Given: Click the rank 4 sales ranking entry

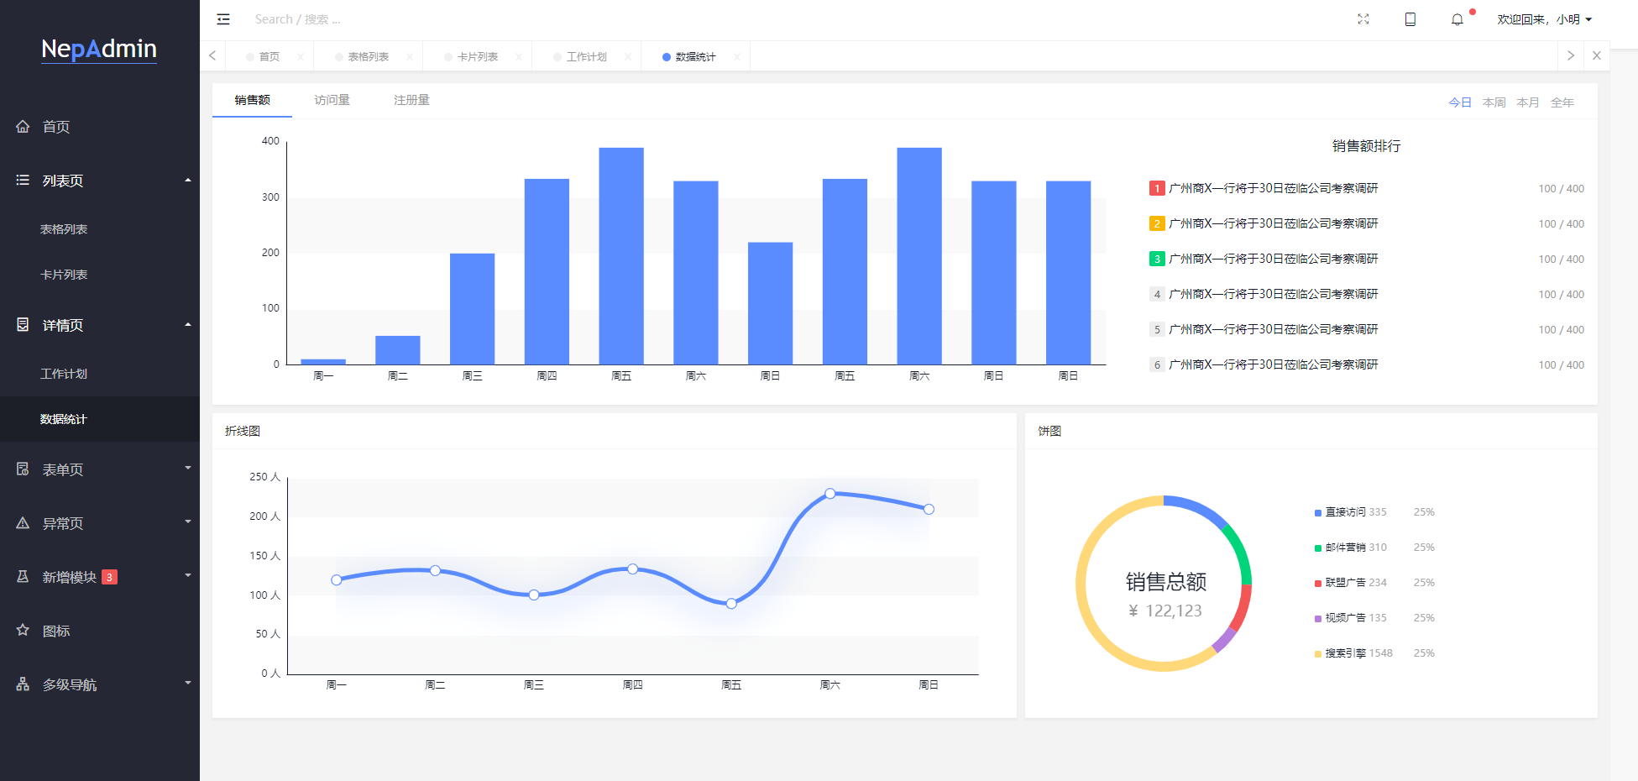Looking at the screenshot, I should pos(1367,294).
